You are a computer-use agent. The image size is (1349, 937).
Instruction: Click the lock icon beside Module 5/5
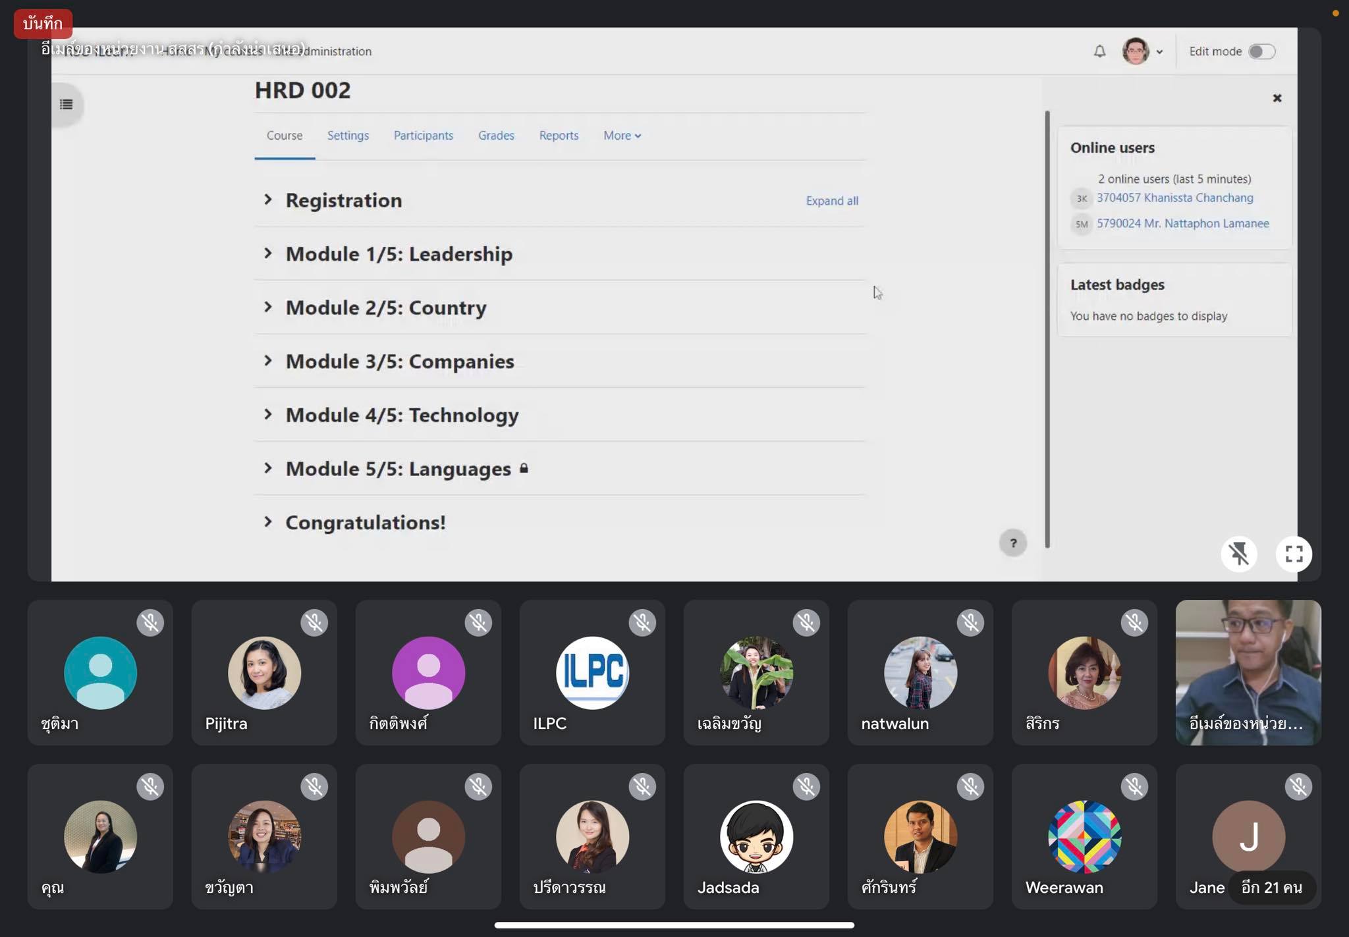pos(524,468)
